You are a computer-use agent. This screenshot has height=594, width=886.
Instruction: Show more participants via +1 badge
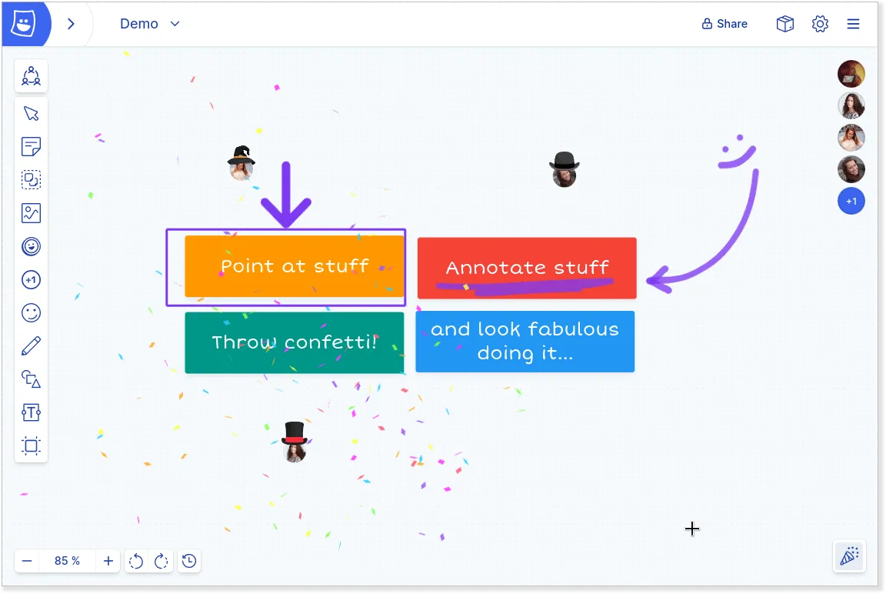[x=851, y=202]
